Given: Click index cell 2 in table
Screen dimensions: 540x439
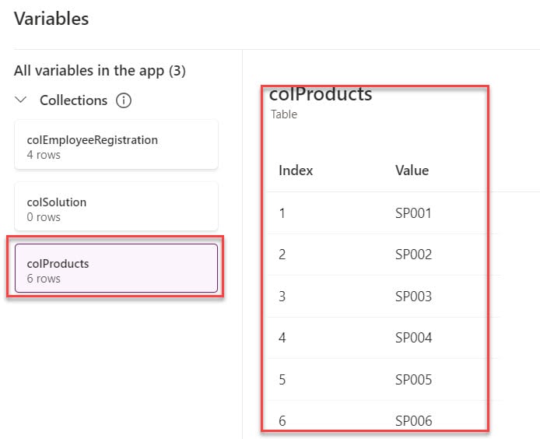Looking at the screenshot, I should click(x=282, y=255).
